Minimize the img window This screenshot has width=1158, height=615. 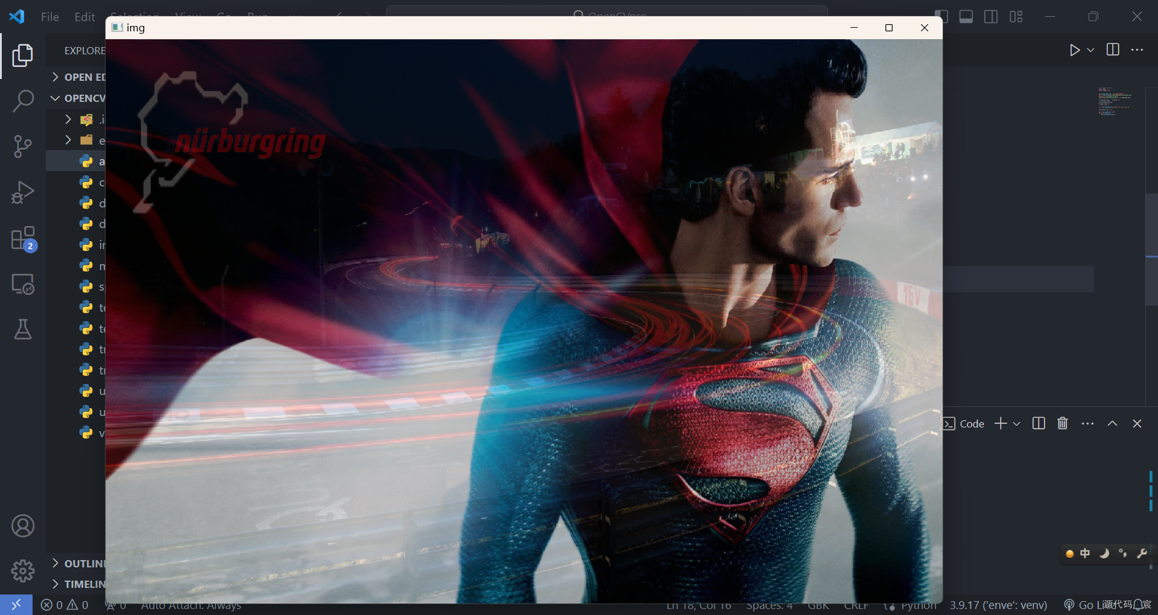coord(853,28)
